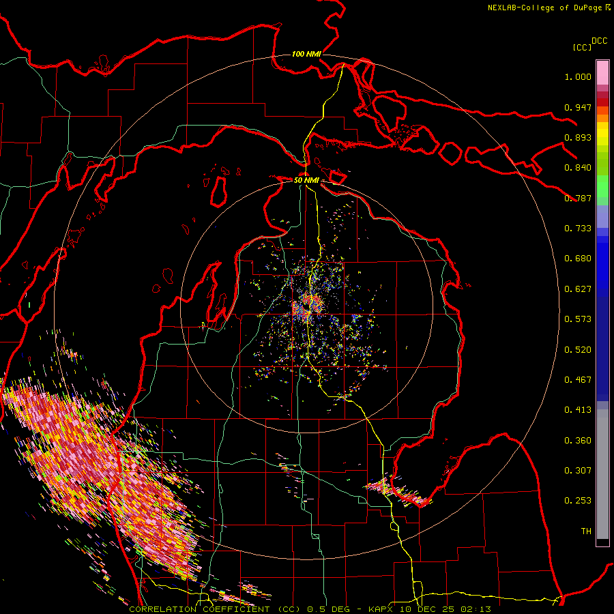Select the 0.627 legend value

tap(578, 289)
